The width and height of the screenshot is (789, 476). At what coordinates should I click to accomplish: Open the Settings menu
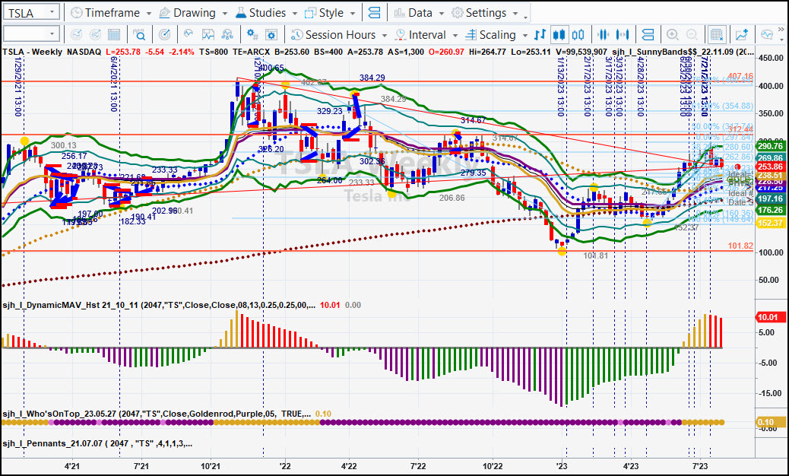[x=484, y=13]
